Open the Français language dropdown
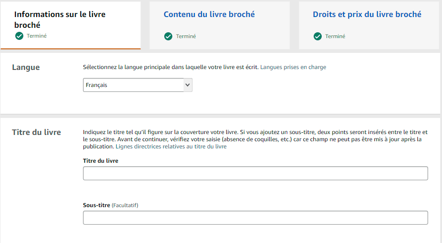Viewport: 442px width, 243px height. (x=138, y=85)
